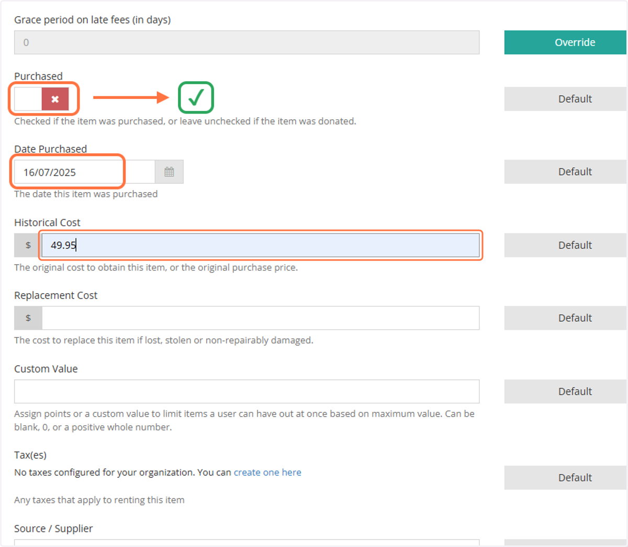Click Default button for Custom Value
This screenshot has width=628, height=547.
[x=565, y=392]
